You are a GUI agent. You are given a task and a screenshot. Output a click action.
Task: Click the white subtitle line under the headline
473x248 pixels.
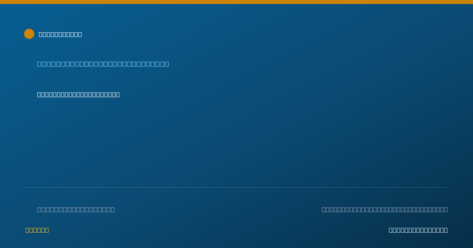click(78, 94)
